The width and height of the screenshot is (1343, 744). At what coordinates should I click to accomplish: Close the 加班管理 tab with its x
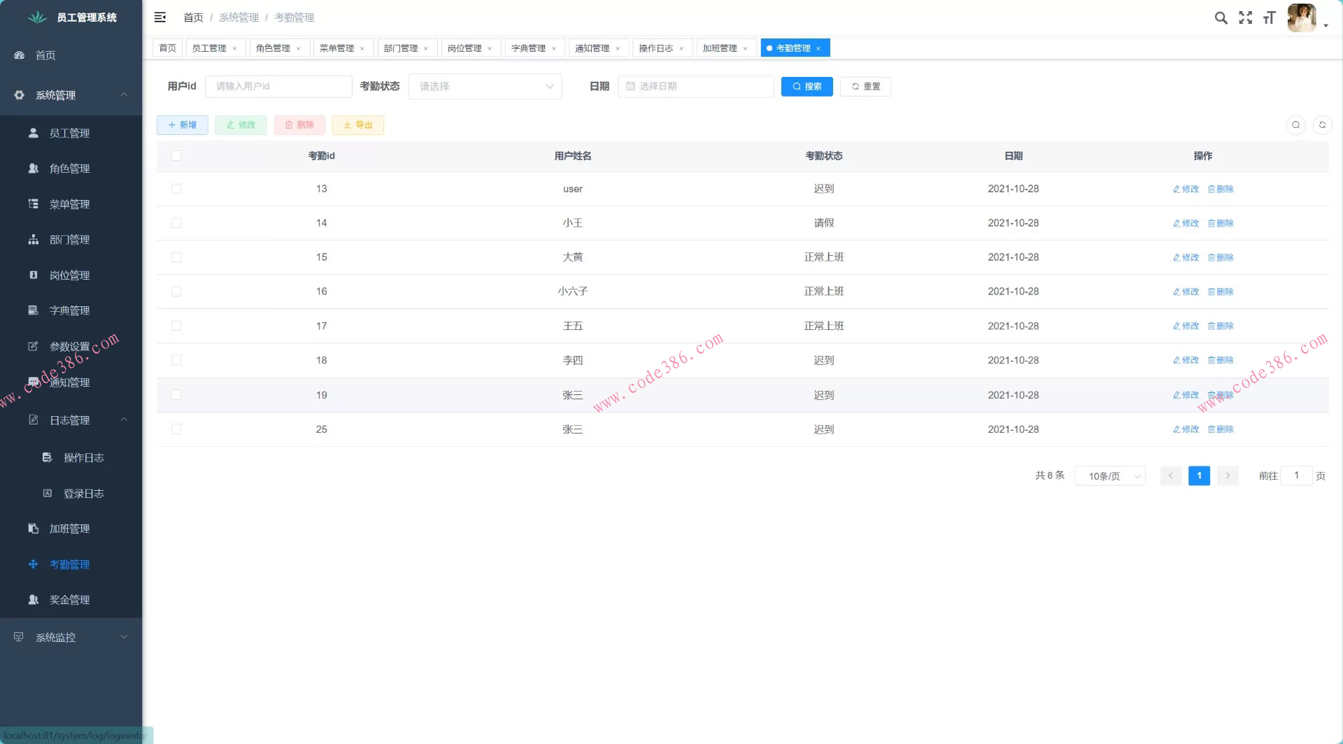[x=746, y=49]
